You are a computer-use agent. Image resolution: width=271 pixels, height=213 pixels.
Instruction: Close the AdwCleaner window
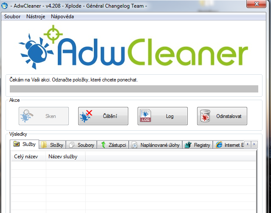(256, 4)
